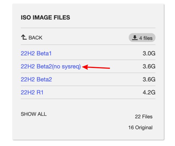The width and height of the screenshot is (175, 146).
Task: Open the 22H2 R1 ISO link
Action: point(32,93)
